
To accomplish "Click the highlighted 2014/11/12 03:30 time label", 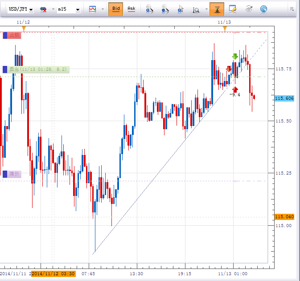I will click(53, 274).
